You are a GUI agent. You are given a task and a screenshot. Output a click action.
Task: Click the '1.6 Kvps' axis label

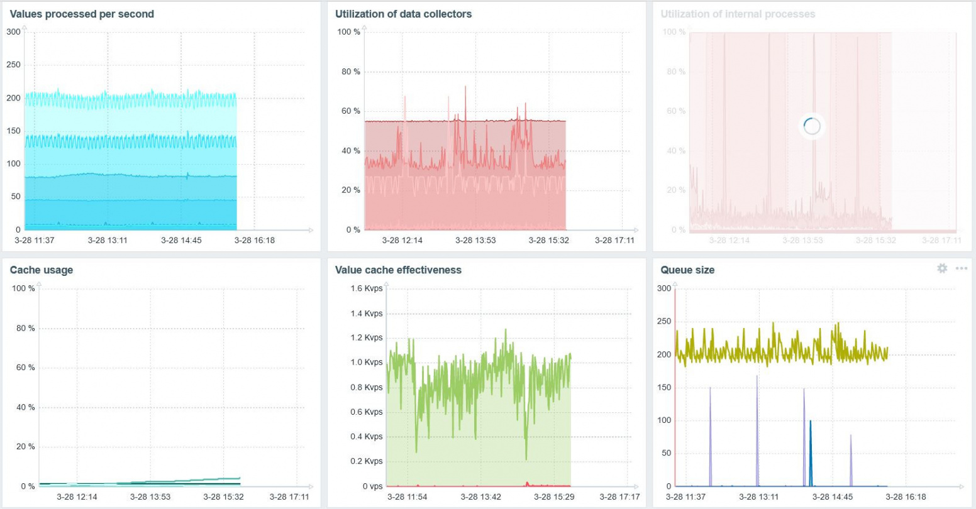[x=366, y=288]
